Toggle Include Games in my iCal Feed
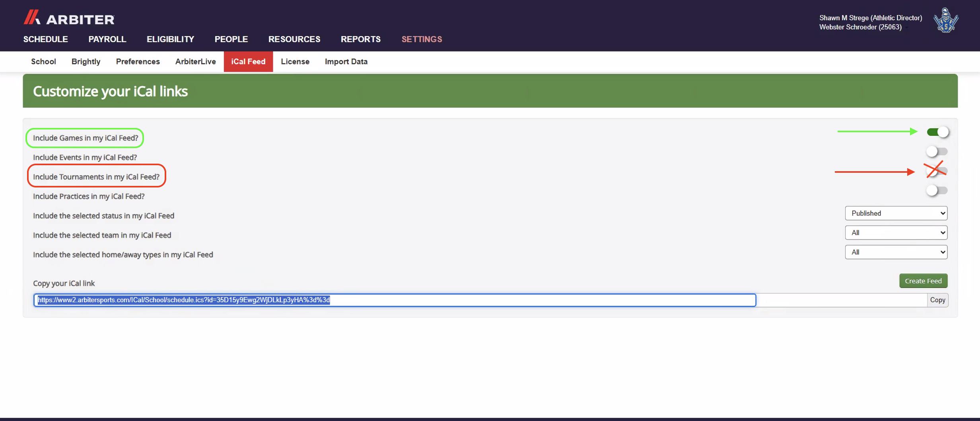This screenshot has width=980, height=421. (937, 132)
